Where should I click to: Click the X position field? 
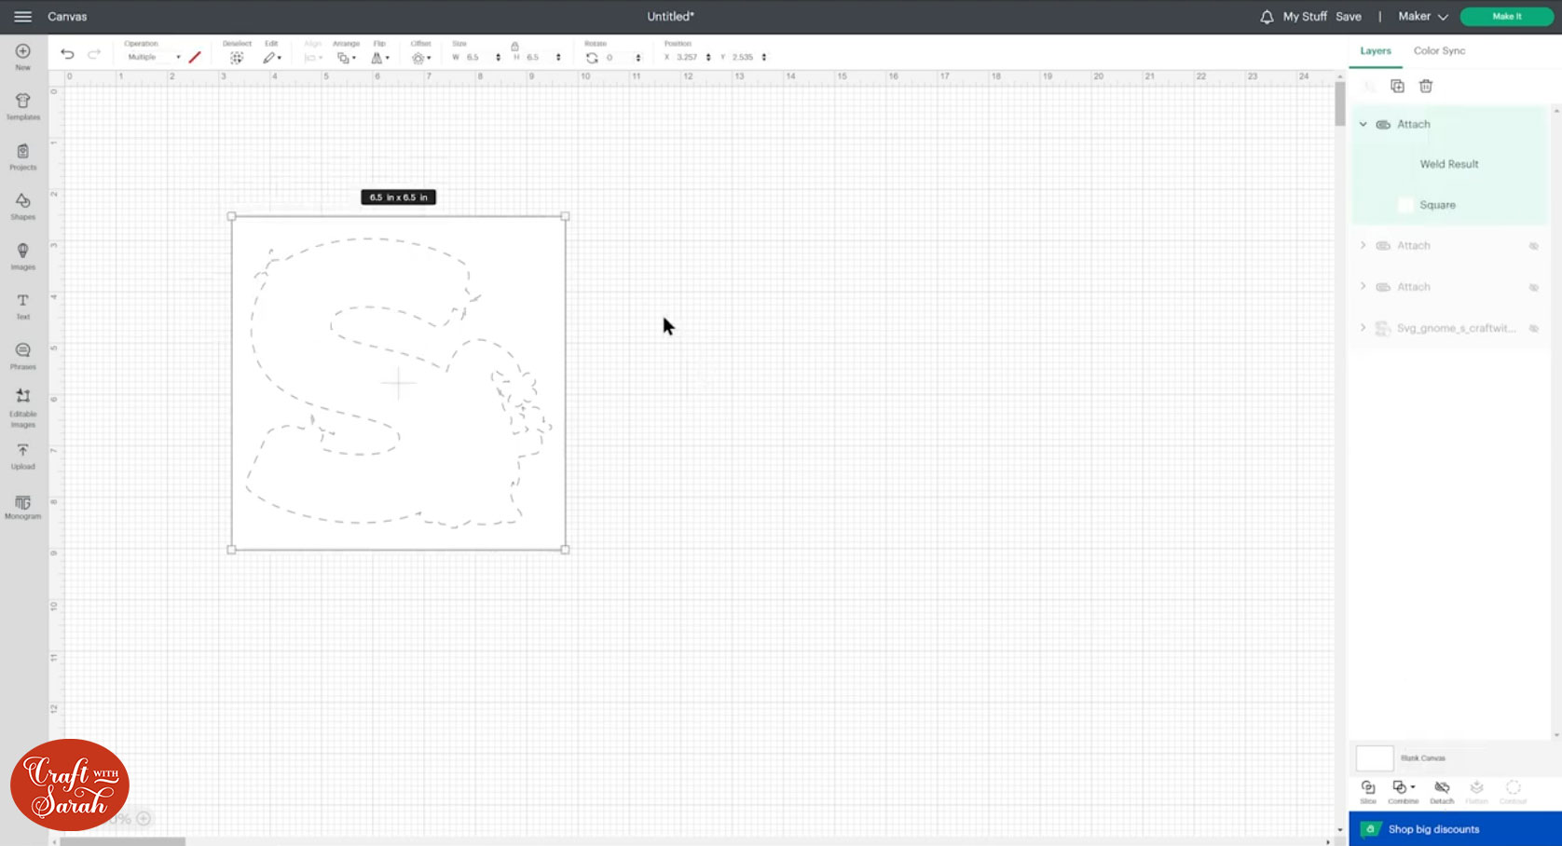(688, 58)
